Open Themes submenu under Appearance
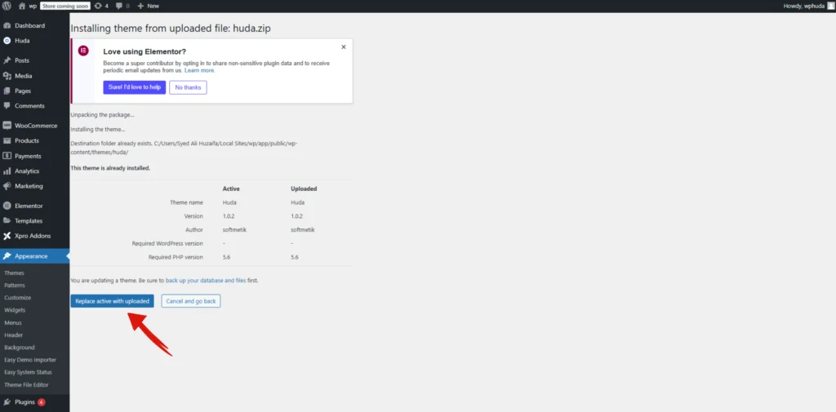The width and height of the screenshot is (836, 412). click(x=15, y=272)
